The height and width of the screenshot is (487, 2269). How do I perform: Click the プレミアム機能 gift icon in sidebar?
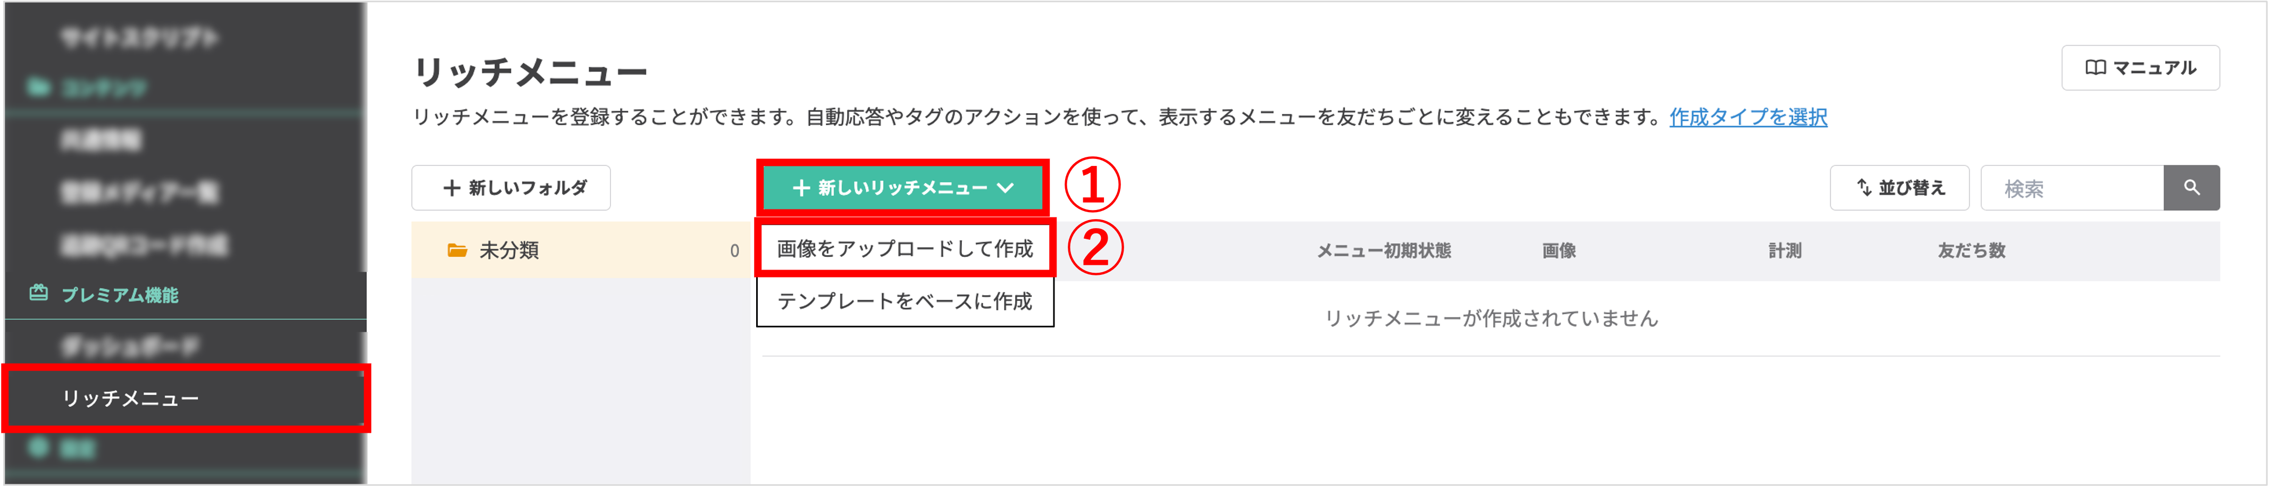(x=39, y=293)
